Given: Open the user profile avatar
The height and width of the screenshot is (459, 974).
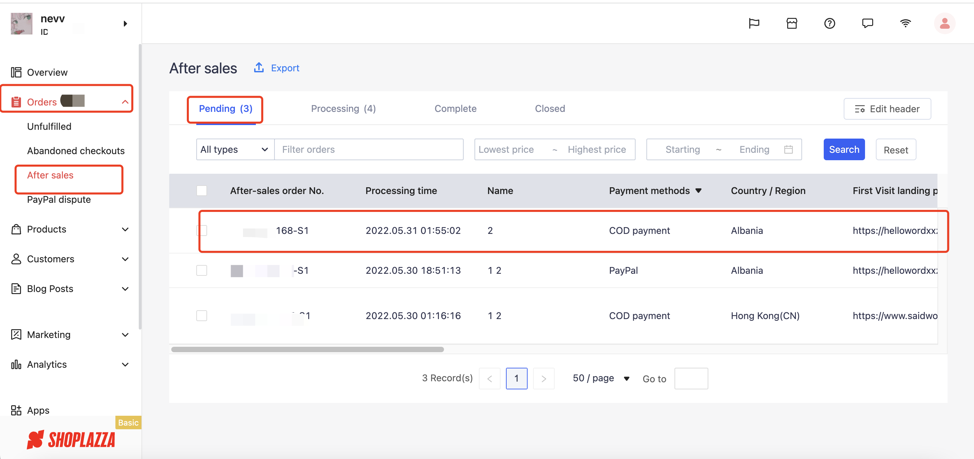Looking at the screenshot, I should click(945, 23).
